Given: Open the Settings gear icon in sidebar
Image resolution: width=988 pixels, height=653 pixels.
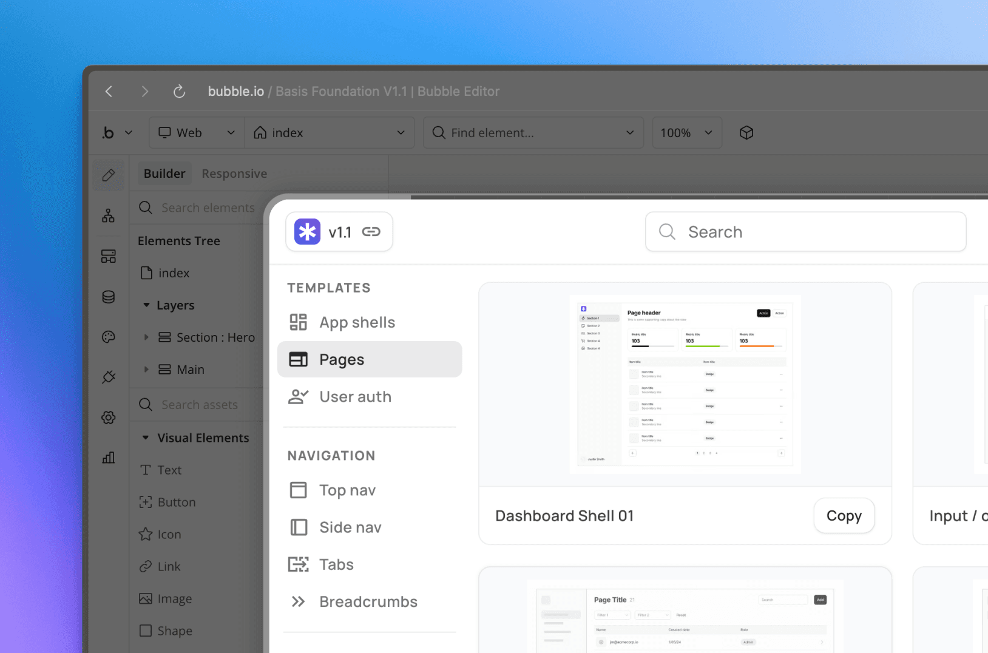Looking at the screenshot, I should pos(109,418).
